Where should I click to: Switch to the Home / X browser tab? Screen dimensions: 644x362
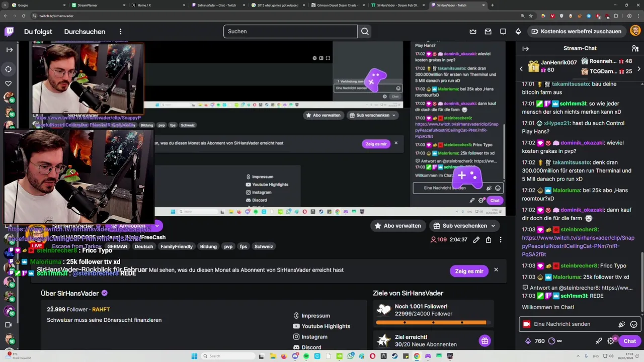(158, 5)
